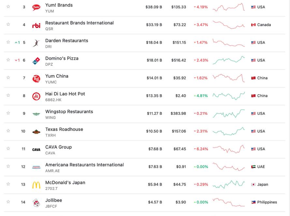This screenshot has height=216, width=290.
Task: Click the 6.24% decline for CAVA Group
Action: (201, 149)
